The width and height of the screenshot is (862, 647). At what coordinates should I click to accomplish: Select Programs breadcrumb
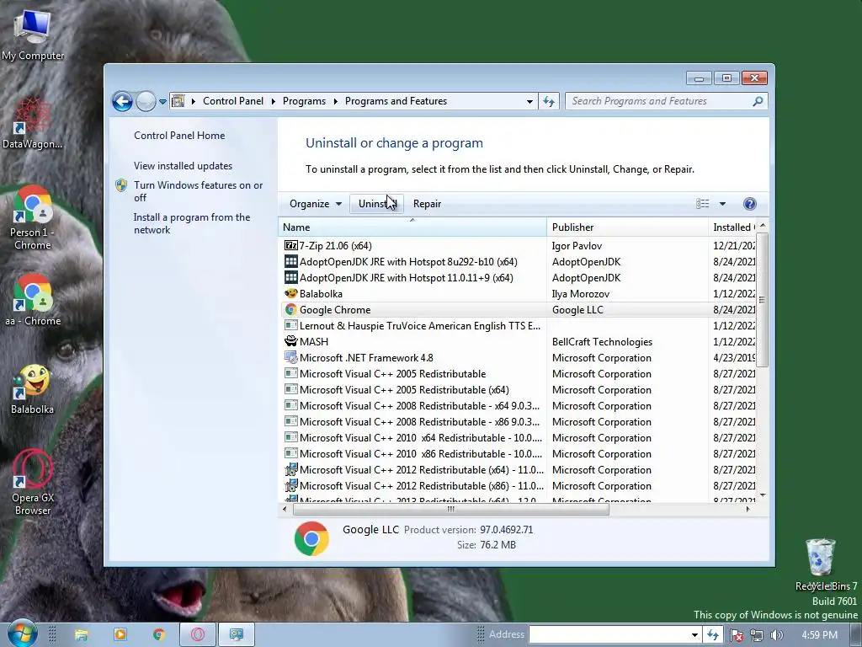pos(304,101)
